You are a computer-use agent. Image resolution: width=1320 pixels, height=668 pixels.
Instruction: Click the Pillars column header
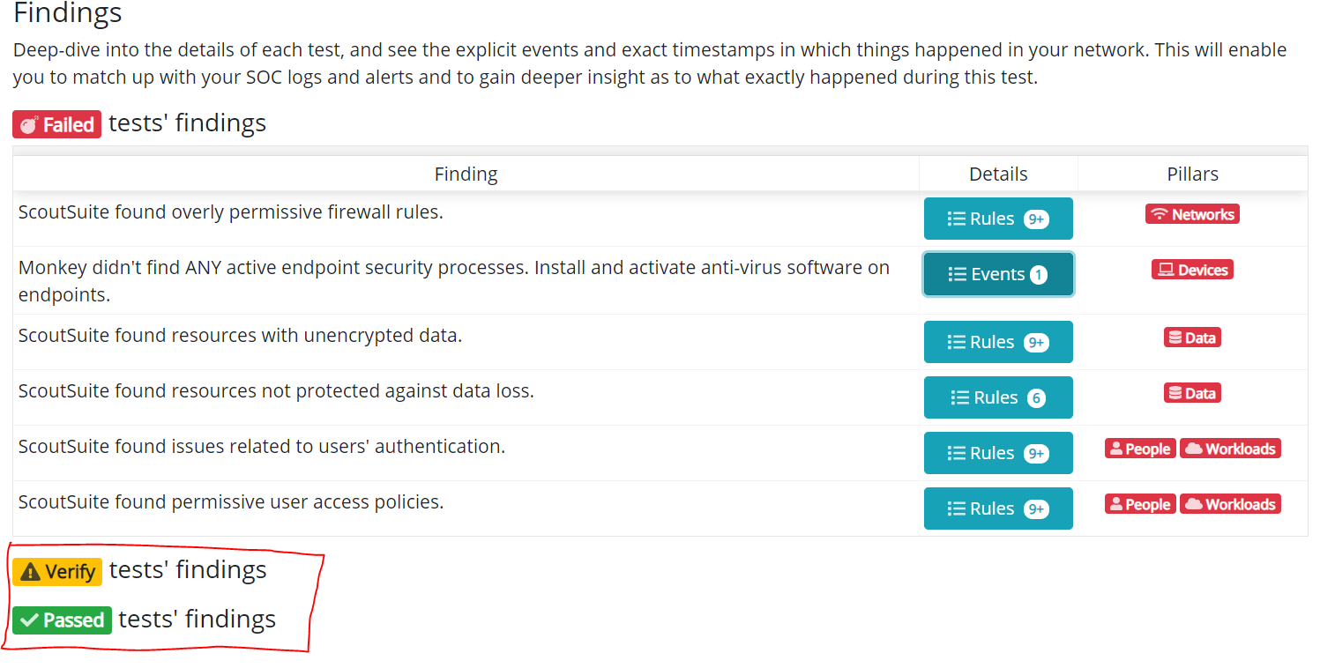tap(1192, 174)
